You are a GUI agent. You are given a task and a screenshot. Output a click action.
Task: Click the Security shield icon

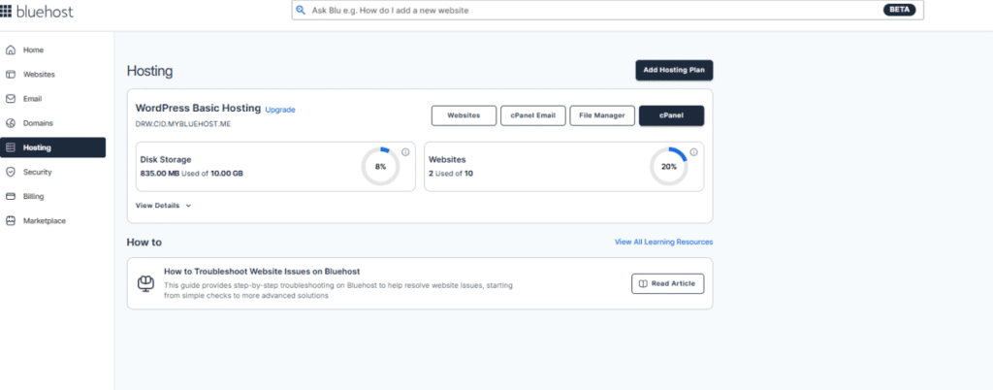click(x=10, y=172)
